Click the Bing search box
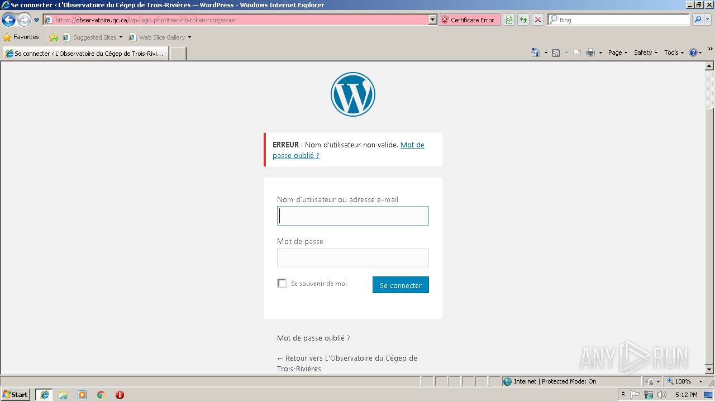 pyautogui.click(x=618, y=20)
